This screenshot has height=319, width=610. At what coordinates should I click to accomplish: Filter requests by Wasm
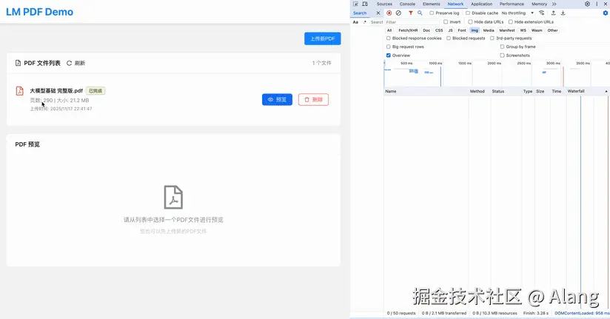point(537,30)
